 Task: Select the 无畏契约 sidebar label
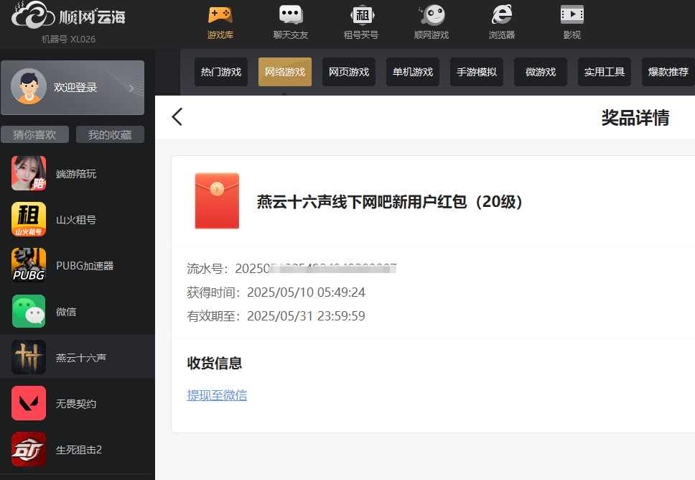(x=76, y=404)
